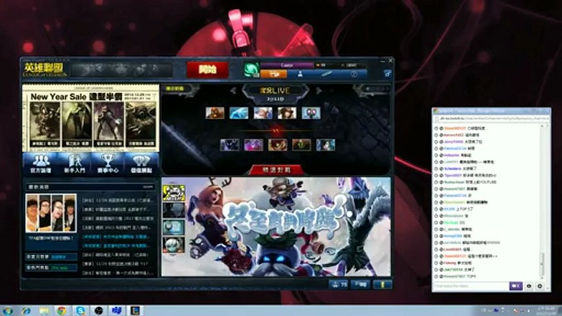
Task: Select second thumbnail beside winter banner
Action: (x=174, y=210)
